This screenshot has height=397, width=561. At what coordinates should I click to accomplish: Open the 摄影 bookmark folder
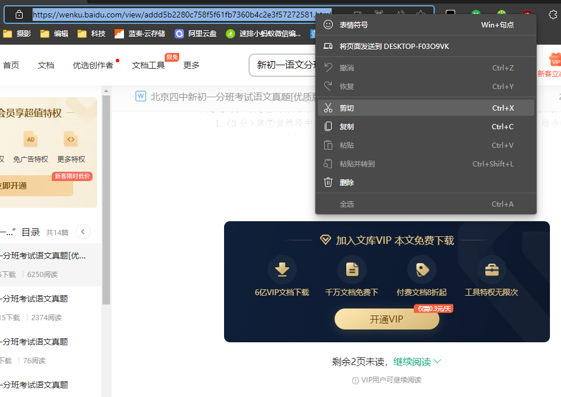click(x=17, y=34)
